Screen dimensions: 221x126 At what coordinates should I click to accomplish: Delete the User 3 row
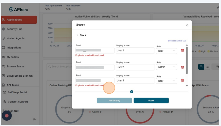[x=182, y=80]
